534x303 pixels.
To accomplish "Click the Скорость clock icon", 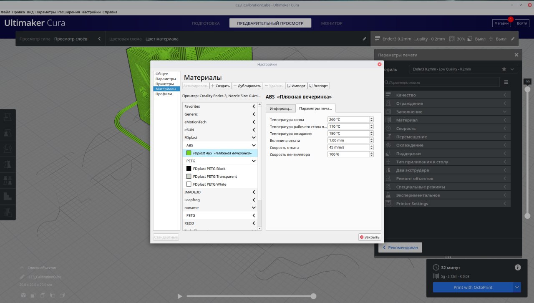I will tap(388, 129).
